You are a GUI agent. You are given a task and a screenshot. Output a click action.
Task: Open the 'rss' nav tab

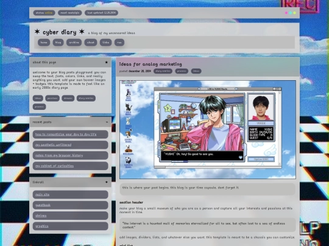(119, 43)
